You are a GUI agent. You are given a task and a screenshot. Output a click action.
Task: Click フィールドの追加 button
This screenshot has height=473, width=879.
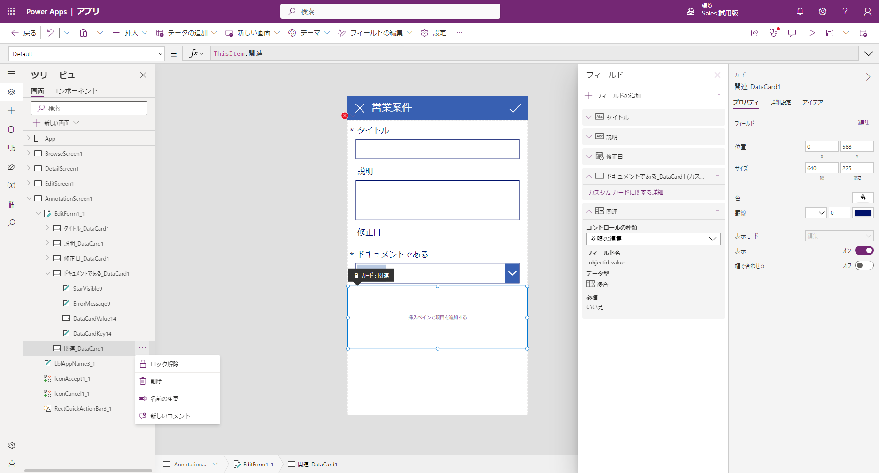[x=613, y=96]
